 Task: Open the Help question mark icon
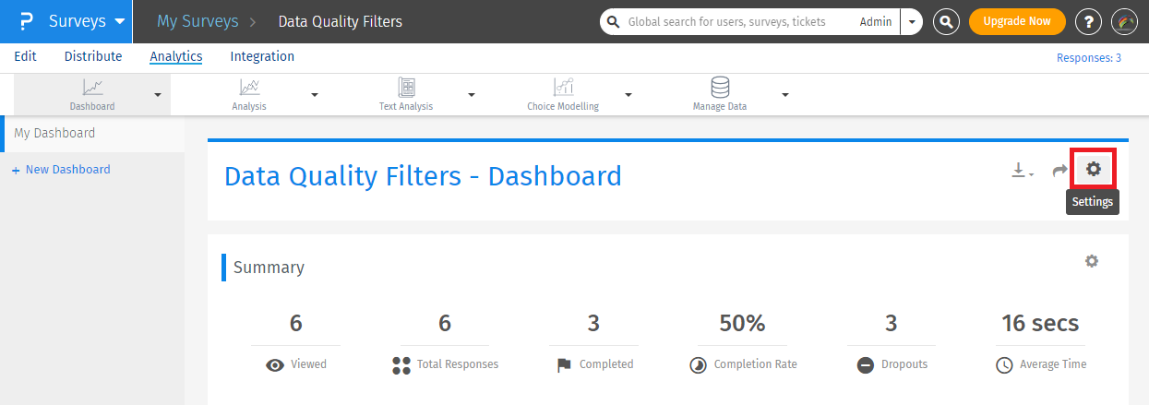point(1088,21)
